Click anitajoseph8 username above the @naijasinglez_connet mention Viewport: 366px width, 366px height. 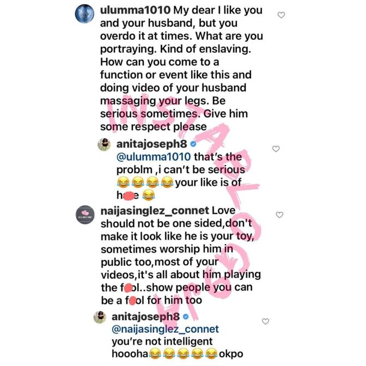click(x=146, y=317)
